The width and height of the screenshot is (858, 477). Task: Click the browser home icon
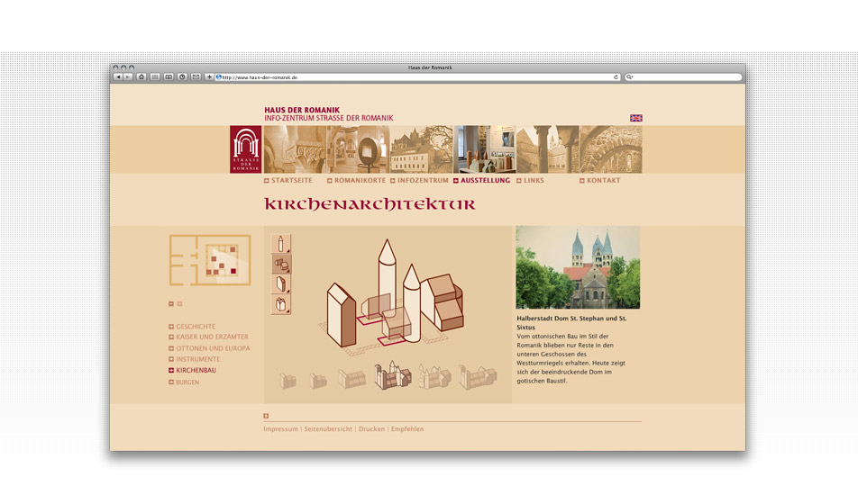pyautogui.click(x=141, y=77)
